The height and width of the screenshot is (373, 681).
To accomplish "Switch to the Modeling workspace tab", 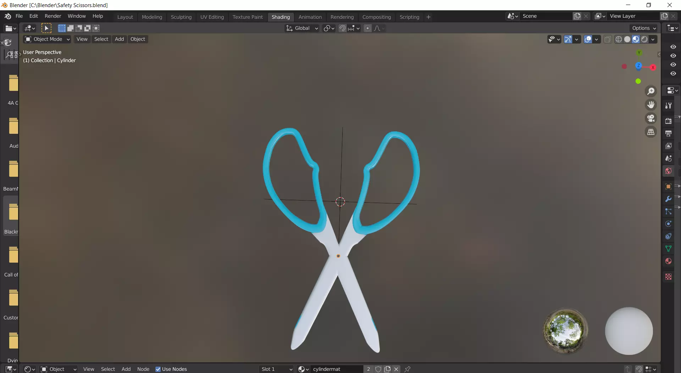I will point(152,17).
